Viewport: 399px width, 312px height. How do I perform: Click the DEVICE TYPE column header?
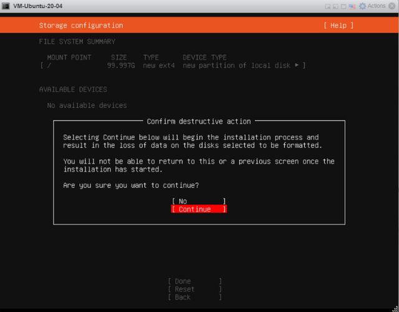(x=204, y=57)
